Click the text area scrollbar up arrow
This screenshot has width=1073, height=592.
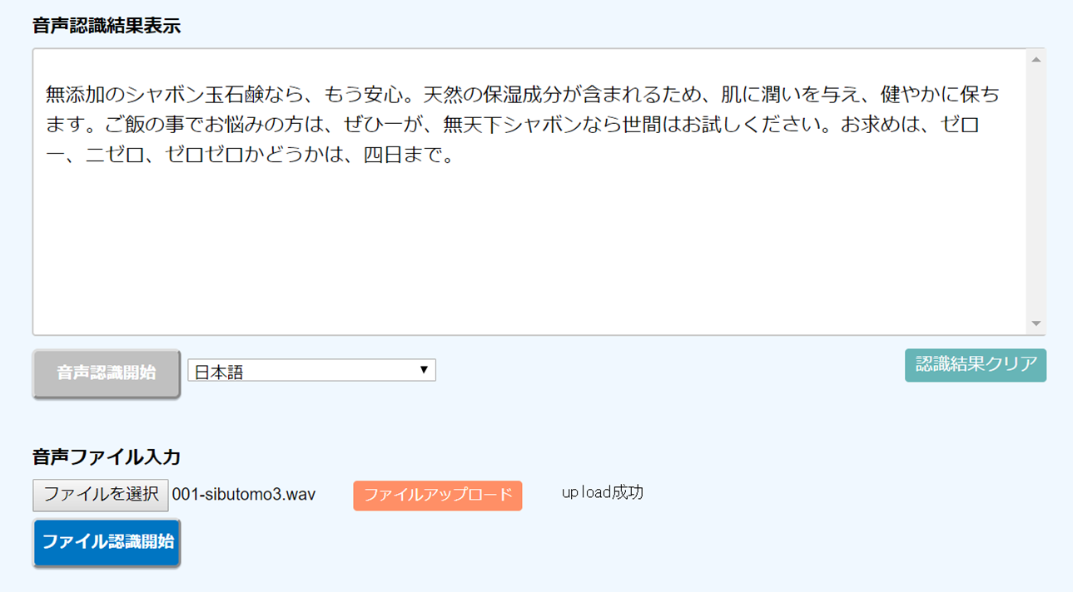tap(1036, 59)
